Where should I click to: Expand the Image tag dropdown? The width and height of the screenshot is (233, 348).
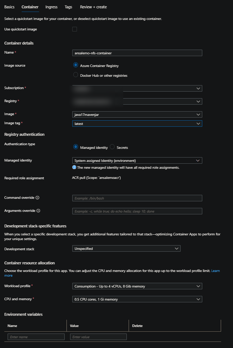[x=137, y=123]
